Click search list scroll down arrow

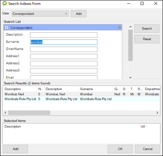(131, 77)
